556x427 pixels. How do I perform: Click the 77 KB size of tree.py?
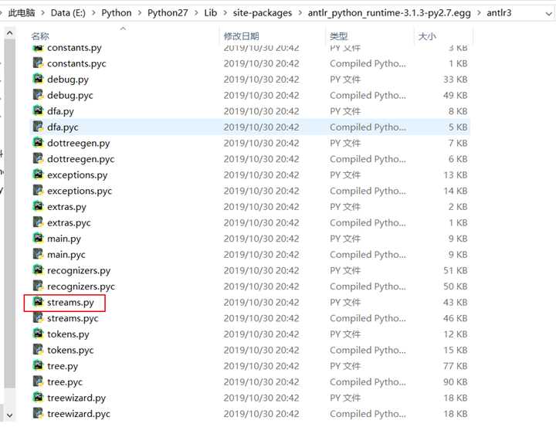point(455,366)
